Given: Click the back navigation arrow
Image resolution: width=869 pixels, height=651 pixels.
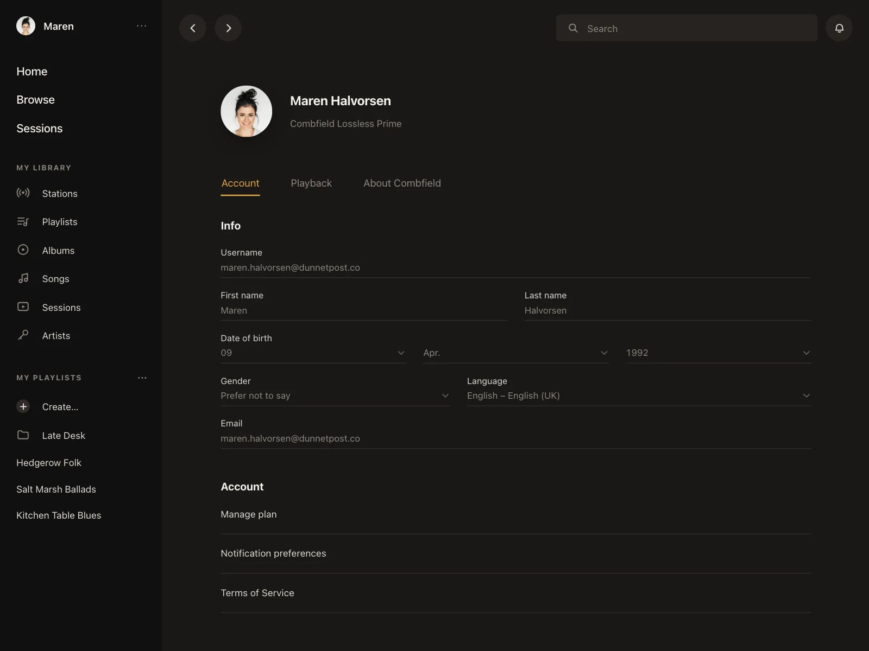Looking at the screenshot, I should [x=193, y=28].
